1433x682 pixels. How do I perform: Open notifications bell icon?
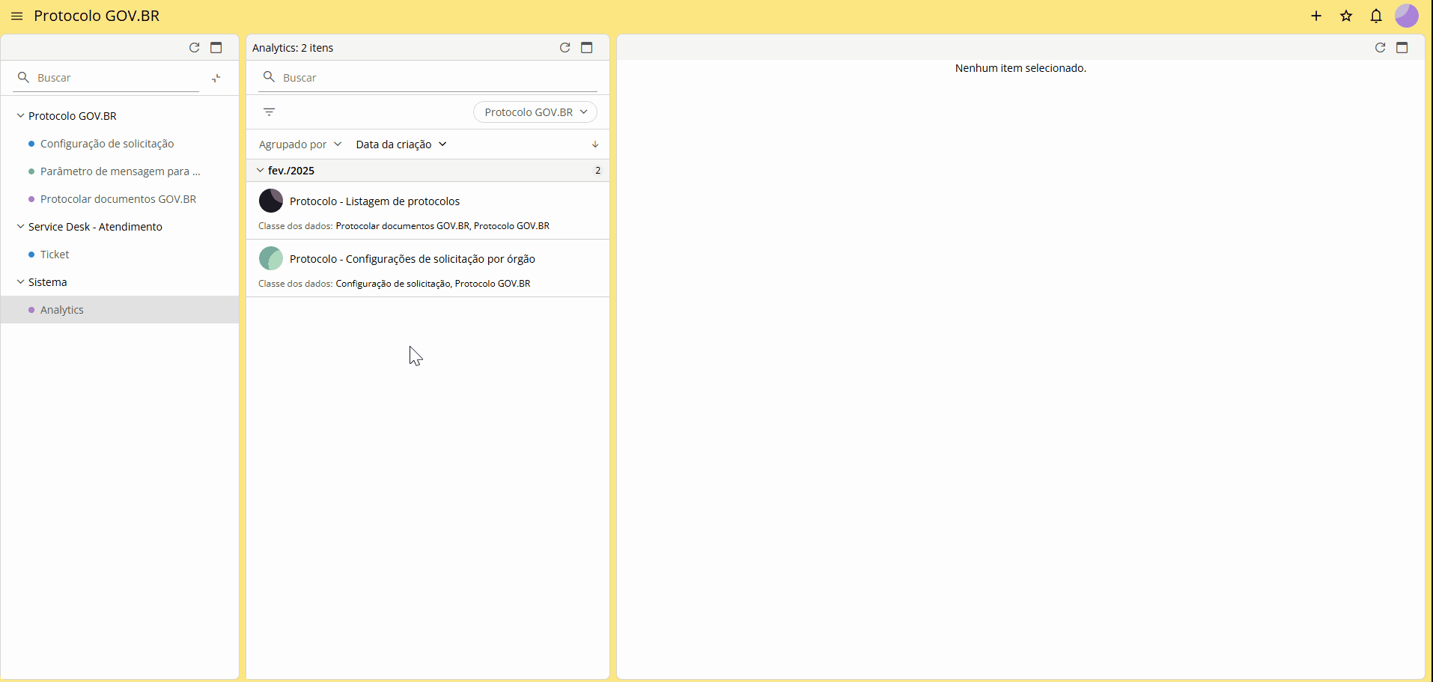tap(1376, 16)
